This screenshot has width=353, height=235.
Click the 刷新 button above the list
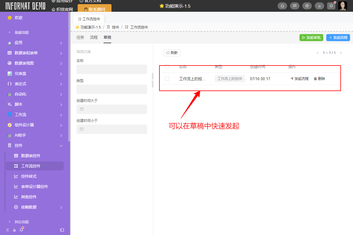point(172,53)
